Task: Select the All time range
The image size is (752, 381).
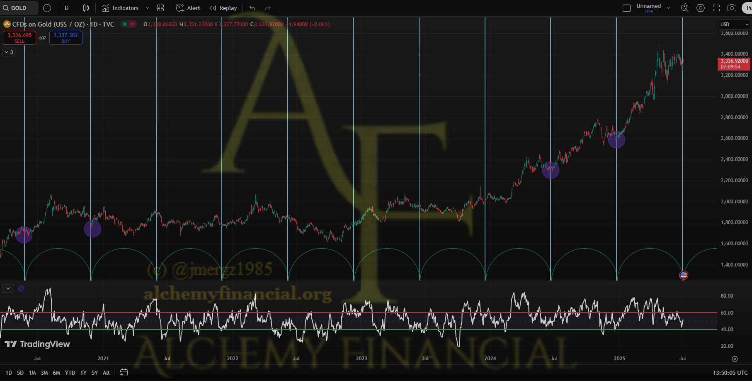Action: click(x=106, y=373)
